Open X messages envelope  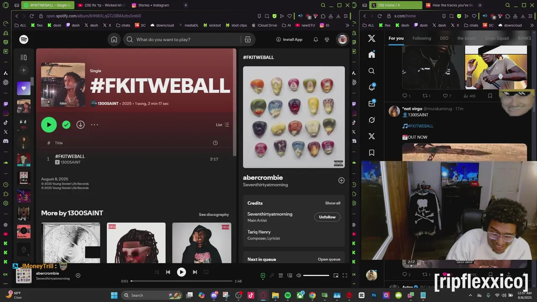372,104
